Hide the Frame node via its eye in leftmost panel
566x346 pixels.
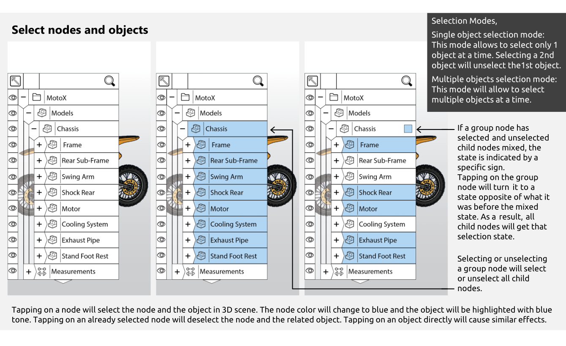click(x=13, y=145)
